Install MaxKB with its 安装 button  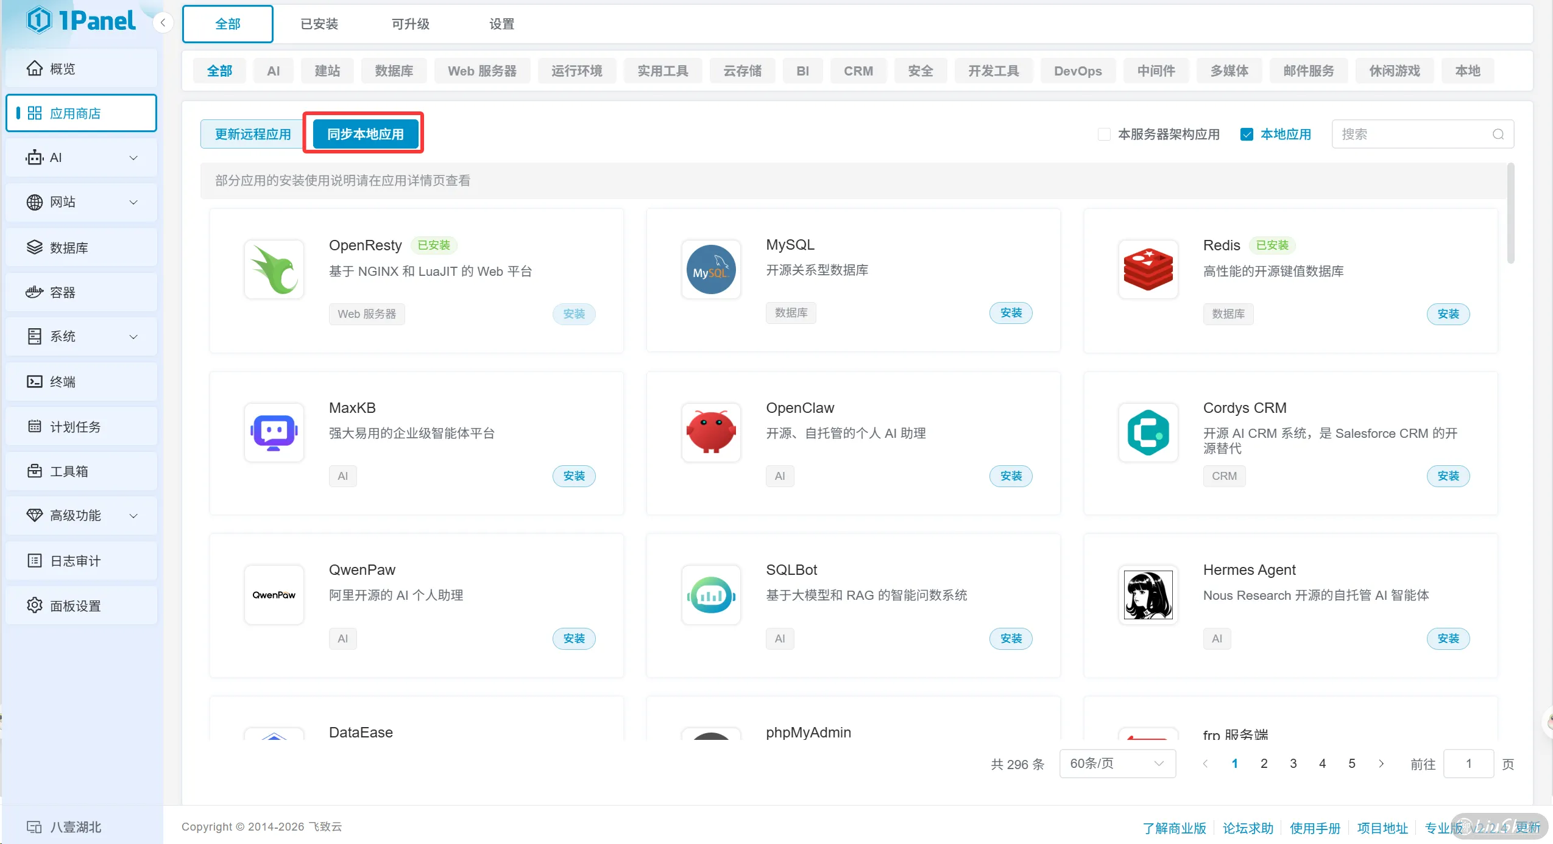(574, 476)
